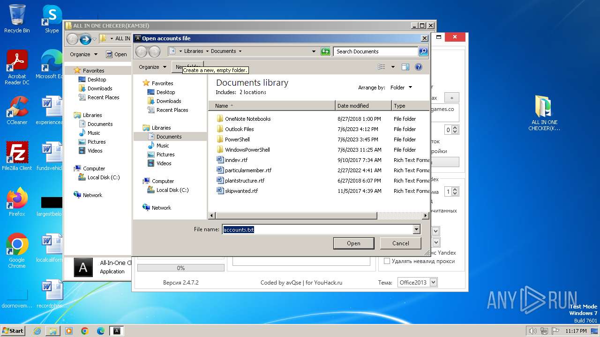
Task: Click the Open button
Action: [353, 243]
